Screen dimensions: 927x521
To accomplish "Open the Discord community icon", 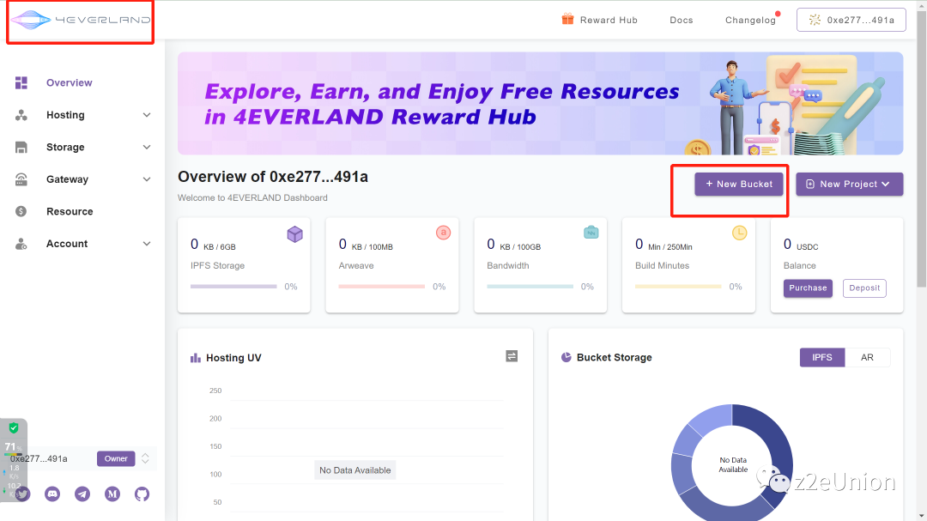I will pyautogui.click(x=52, y=494).
